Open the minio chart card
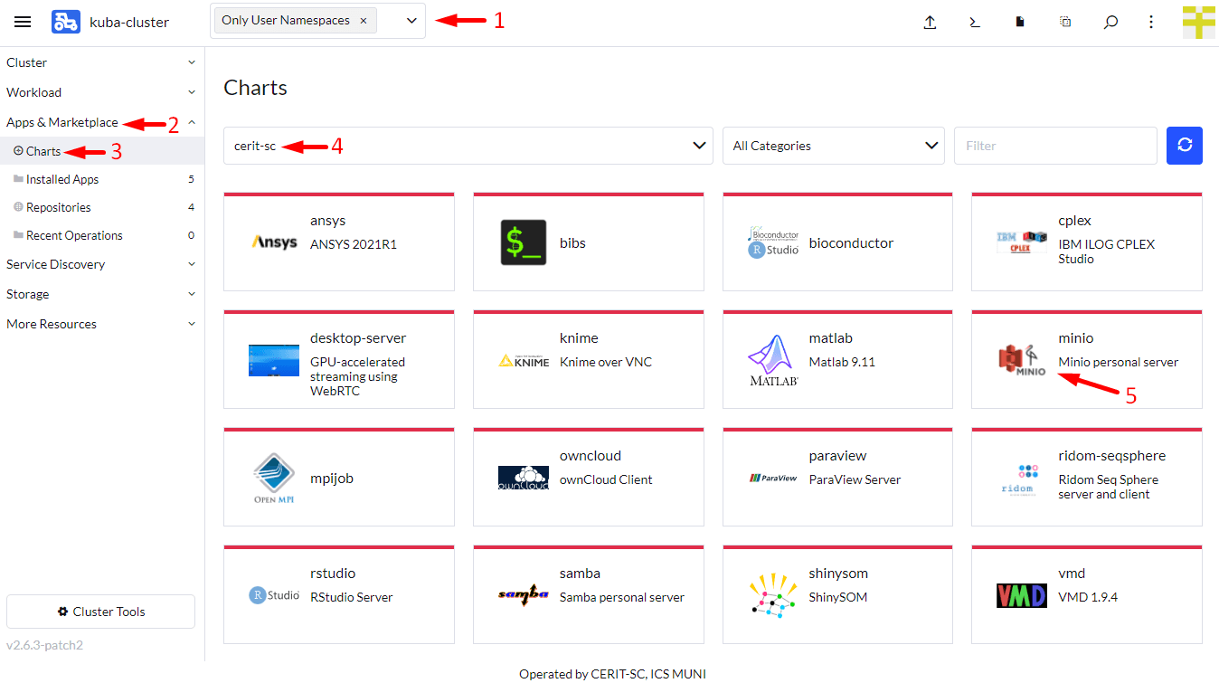1219x683 pixels. click(x=1086, y=359)
